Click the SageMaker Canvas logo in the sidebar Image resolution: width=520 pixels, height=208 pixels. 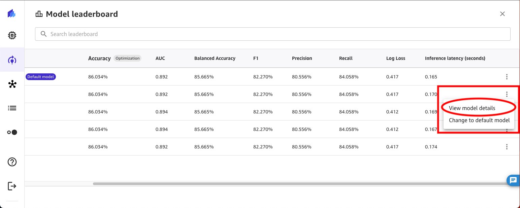click(x=12, y=14)
